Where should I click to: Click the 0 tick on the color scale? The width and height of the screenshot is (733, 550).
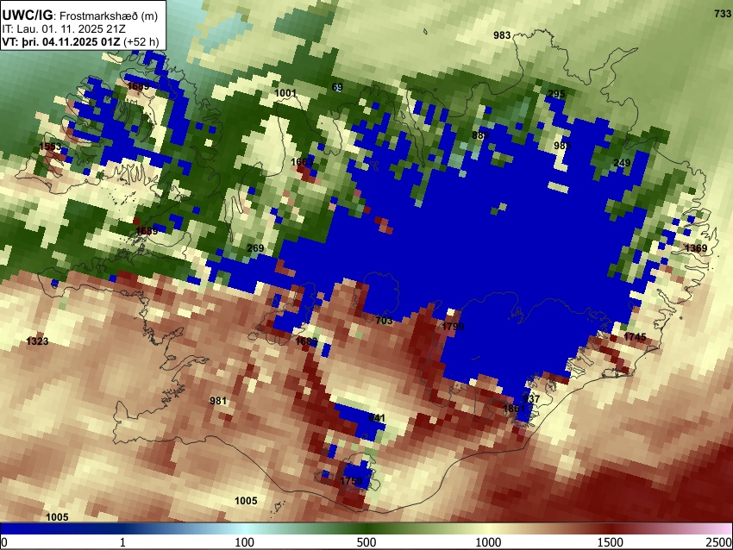tap(4, 542)
